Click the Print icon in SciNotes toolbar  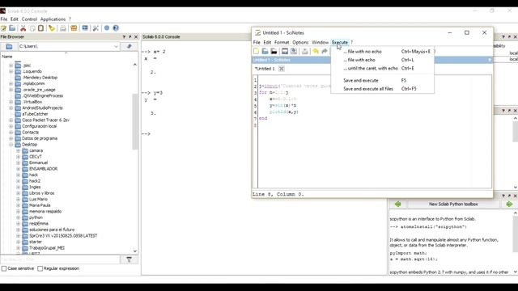[304, 51]
